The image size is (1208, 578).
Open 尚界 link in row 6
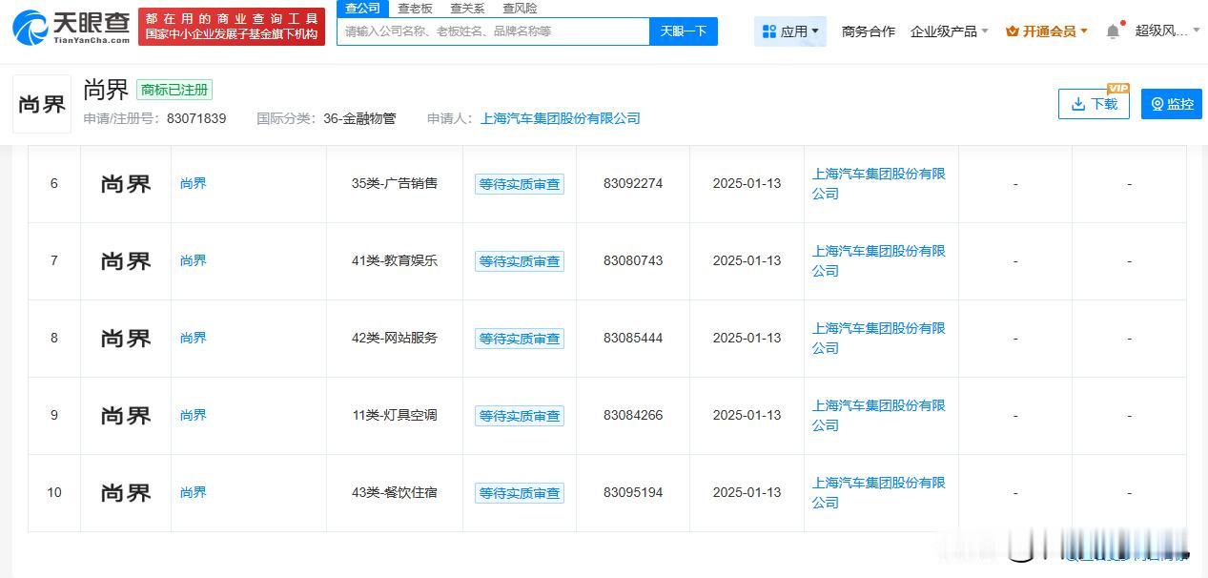(194, 183)
